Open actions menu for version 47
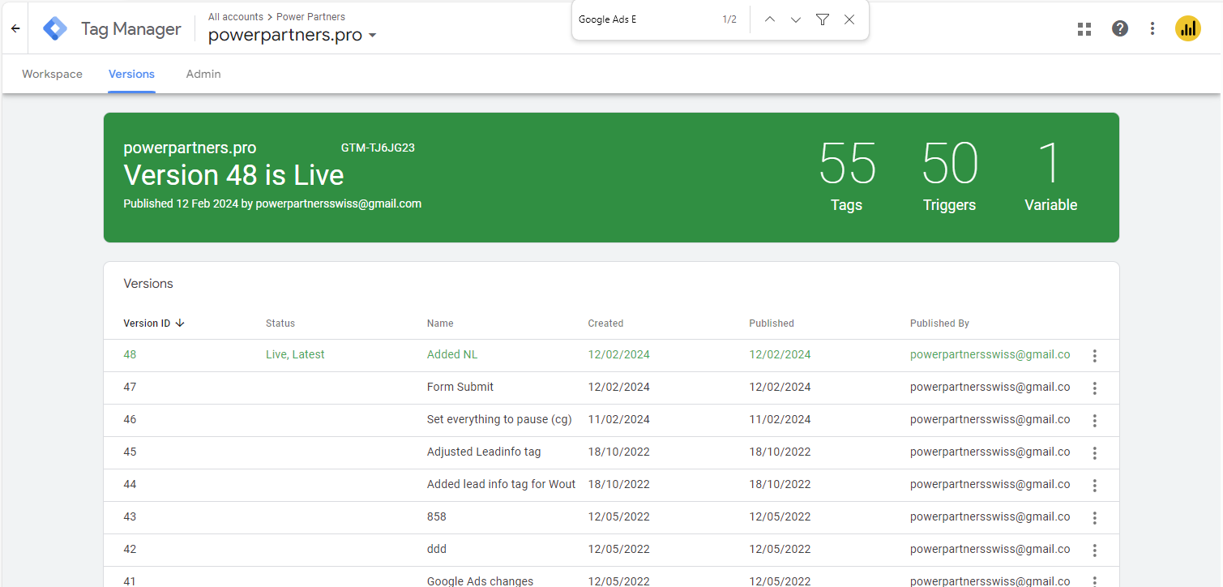 pyautogui.click(x=1095, y=388)
